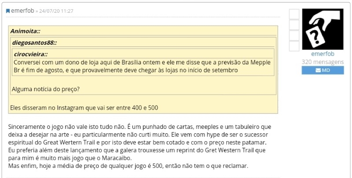Click the envelope icon on the MD button
The height and width of the screenshot is (178, 352).
point(319,70)
